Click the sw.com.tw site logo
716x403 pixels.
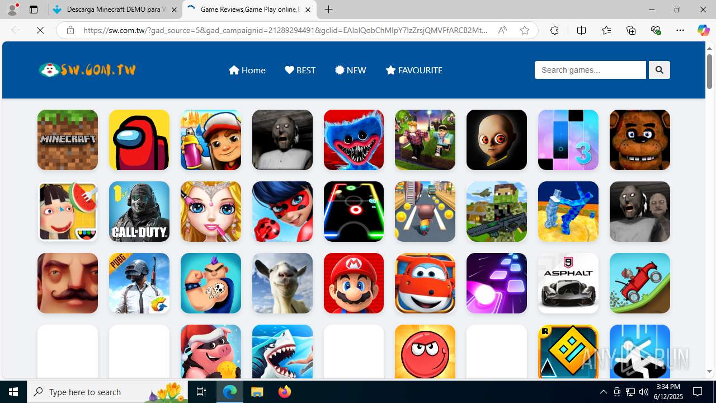(87, 70)
